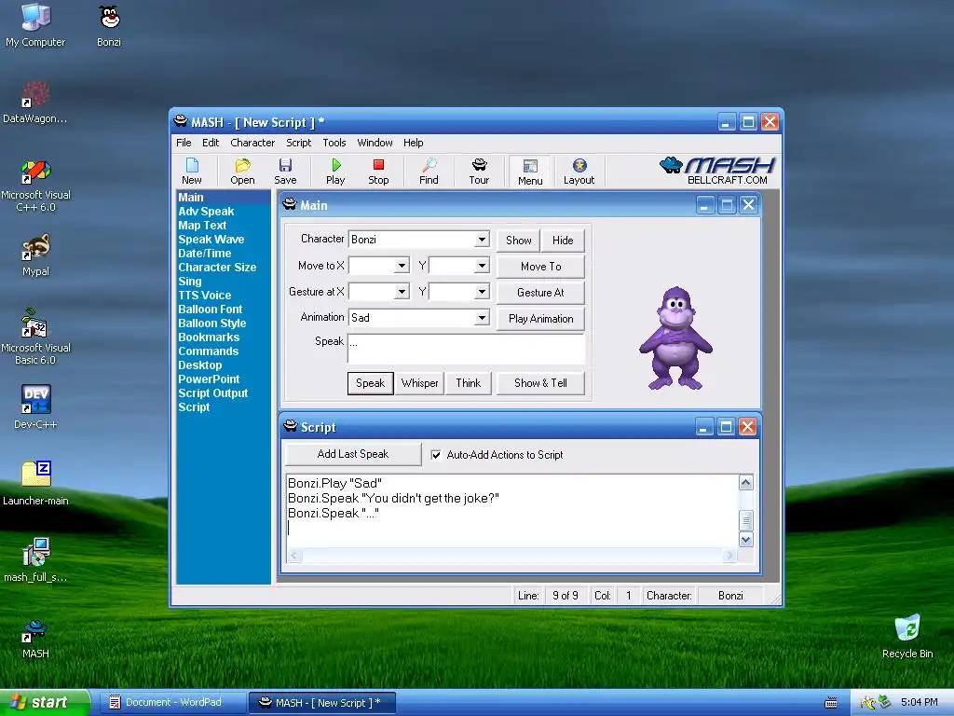Select the Dev-C++ desktop icon
This screenshot has width=954, height=716.
pos(35,407)
